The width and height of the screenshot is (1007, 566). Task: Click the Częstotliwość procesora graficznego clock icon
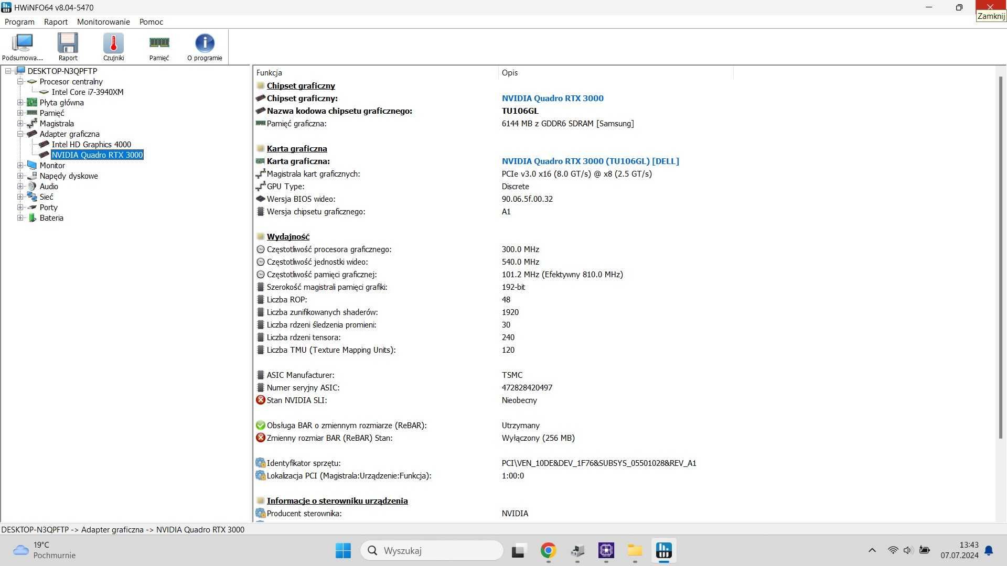coord(260,249)
